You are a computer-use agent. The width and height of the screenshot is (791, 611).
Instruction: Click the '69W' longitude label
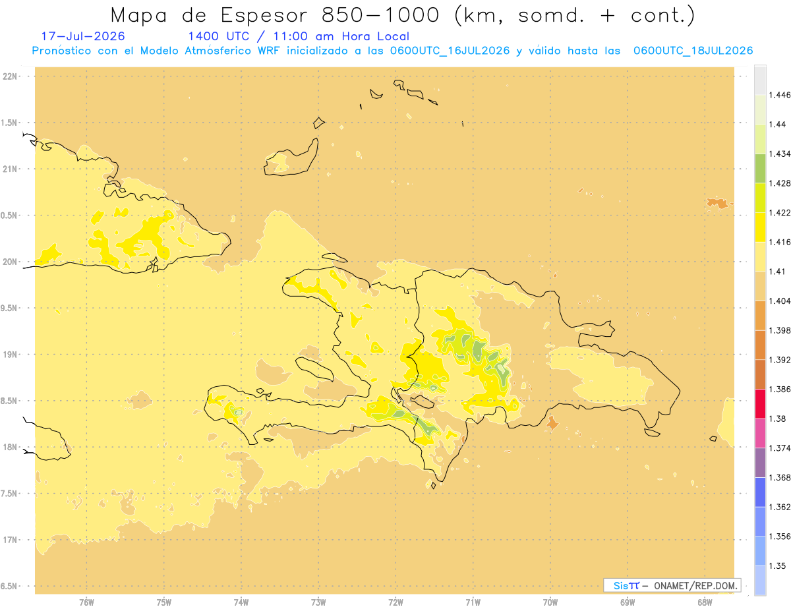[628, 602]
